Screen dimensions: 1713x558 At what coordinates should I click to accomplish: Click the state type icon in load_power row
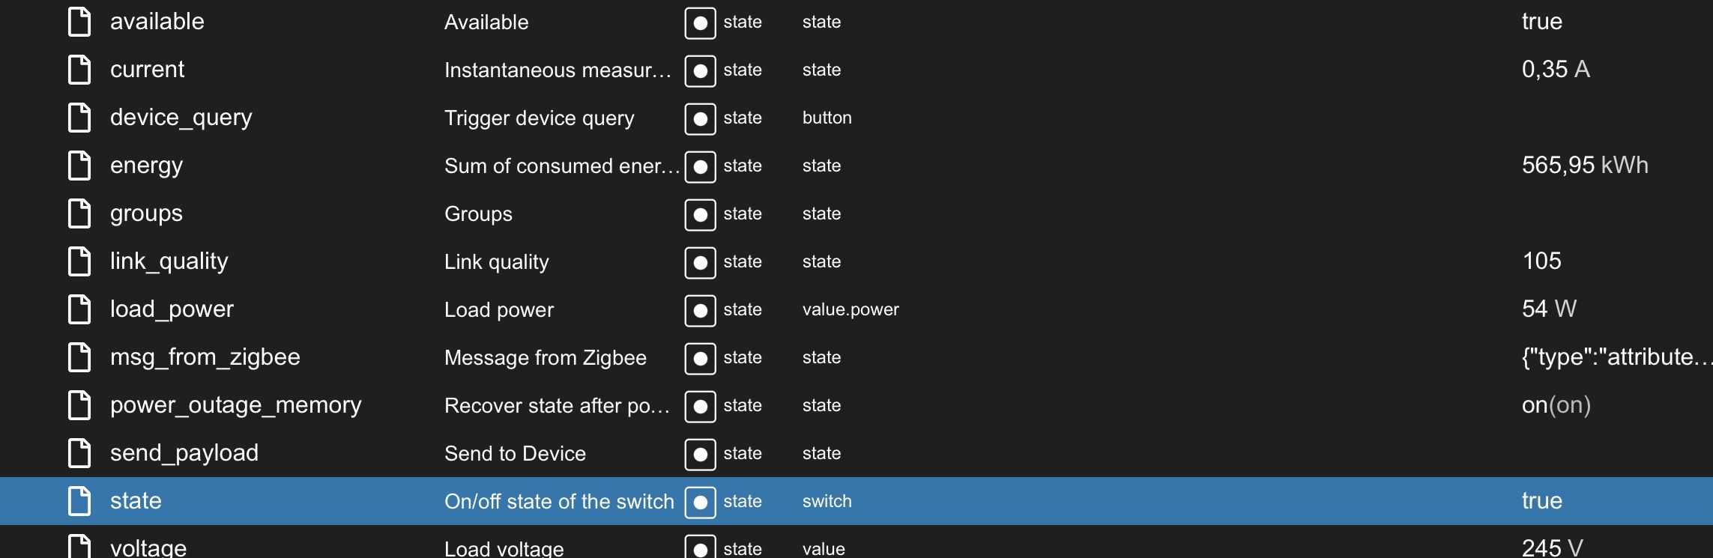click(x=700, y=310)
